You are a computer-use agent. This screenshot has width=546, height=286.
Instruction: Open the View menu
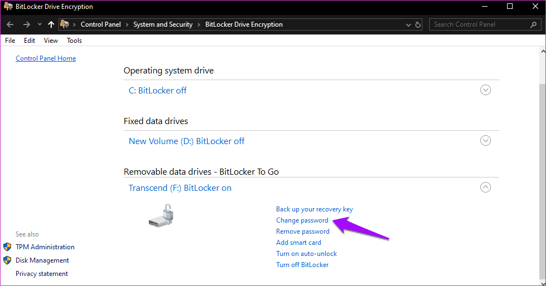pyautogui.click(x=51, y=41)
